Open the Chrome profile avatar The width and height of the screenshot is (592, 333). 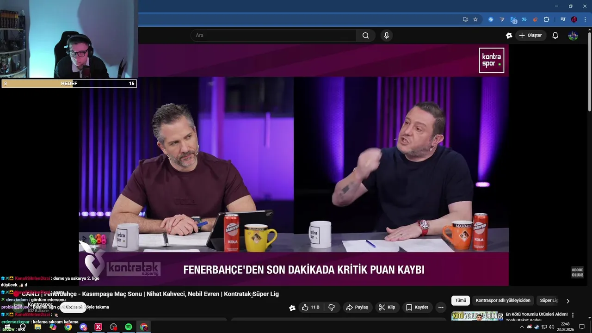click(x=574, y=19)
